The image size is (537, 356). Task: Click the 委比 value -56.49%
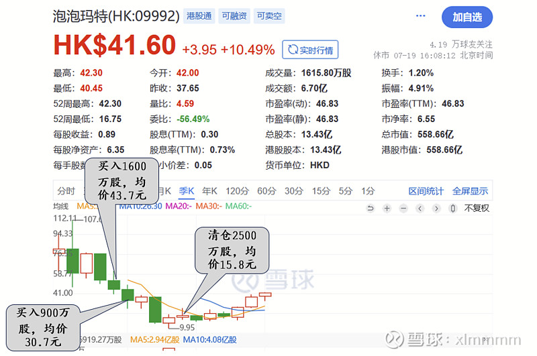pos(193,119)
